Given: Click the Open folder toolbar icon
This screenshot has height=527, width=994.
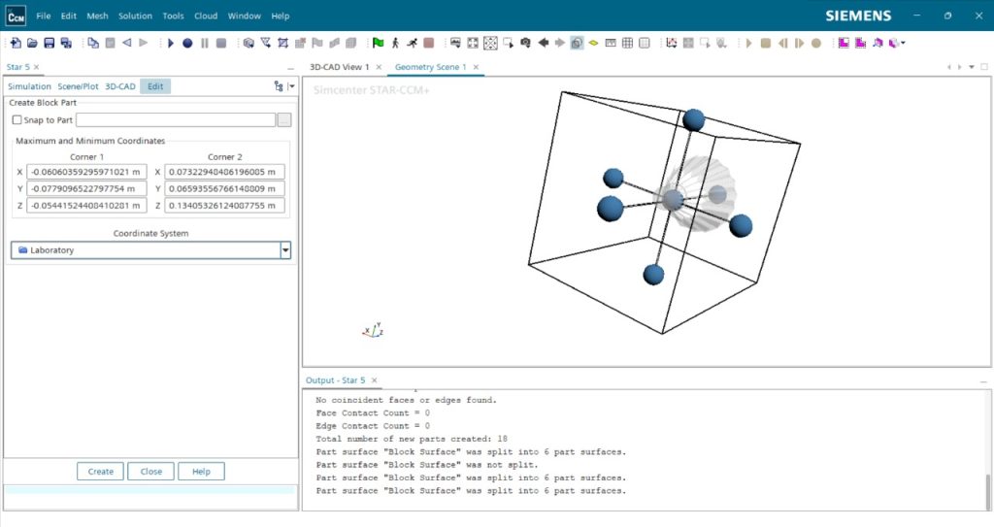Looking at the screenshot, I should click(x=32, y=43).
